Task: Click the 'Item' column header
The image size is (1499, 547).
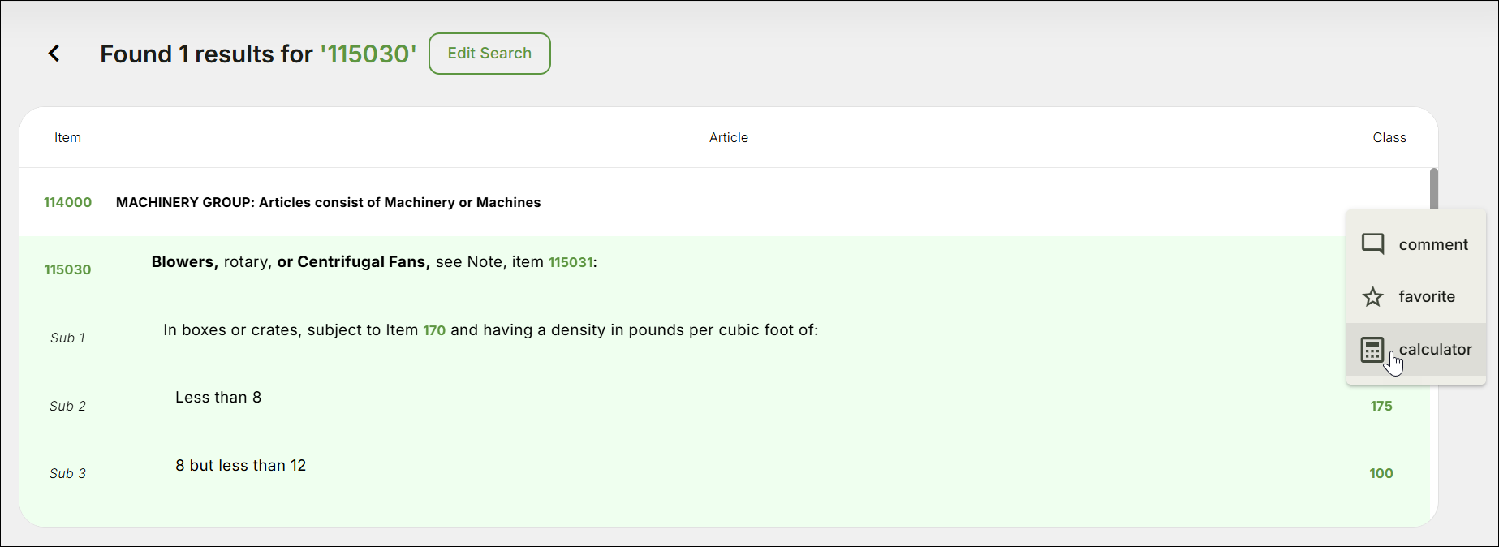Action: point(67,138)
